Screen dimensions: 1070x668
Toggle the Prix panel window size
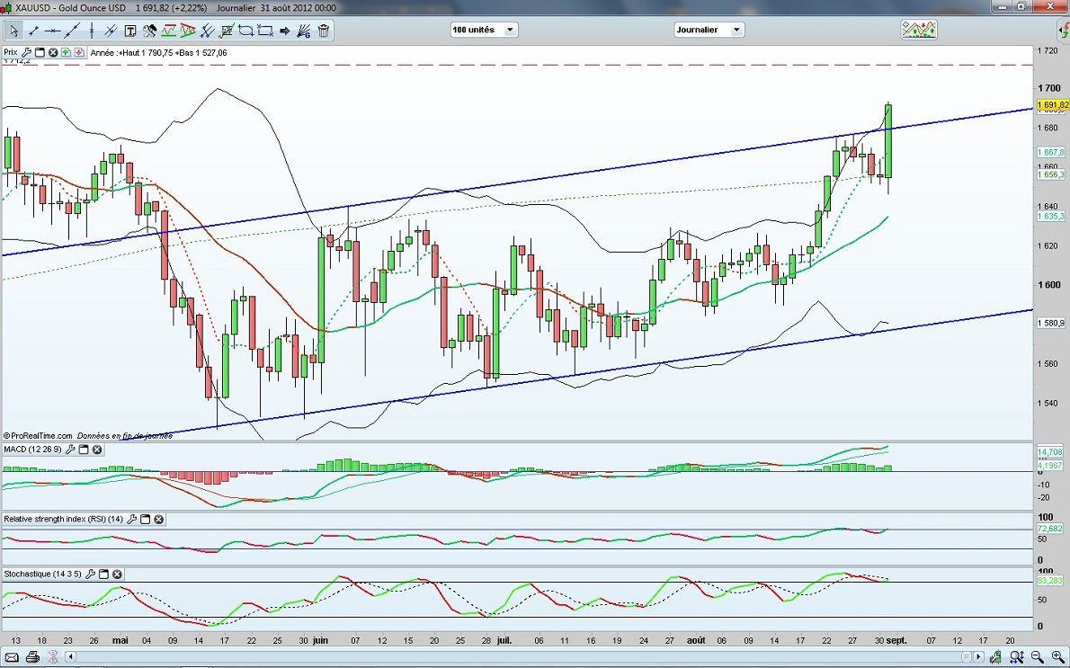[x=40, y=53]
